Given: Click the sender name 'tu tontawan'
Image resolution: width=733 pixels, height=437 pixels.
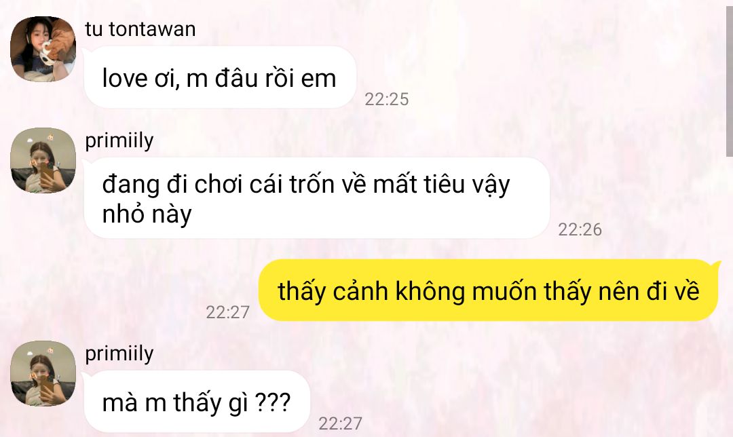Looking at the screenshot, I should tap(140, 29).
